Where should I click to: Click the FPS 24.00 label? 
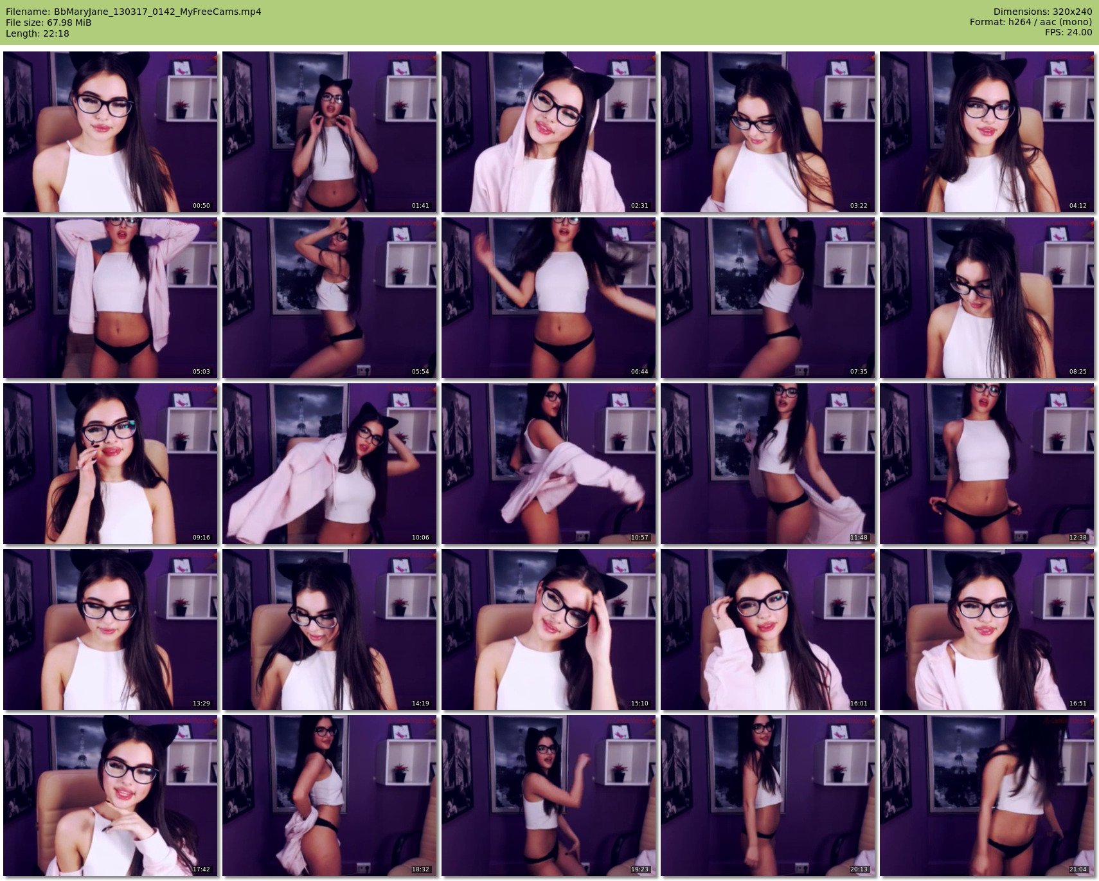tap(1068, 32)
